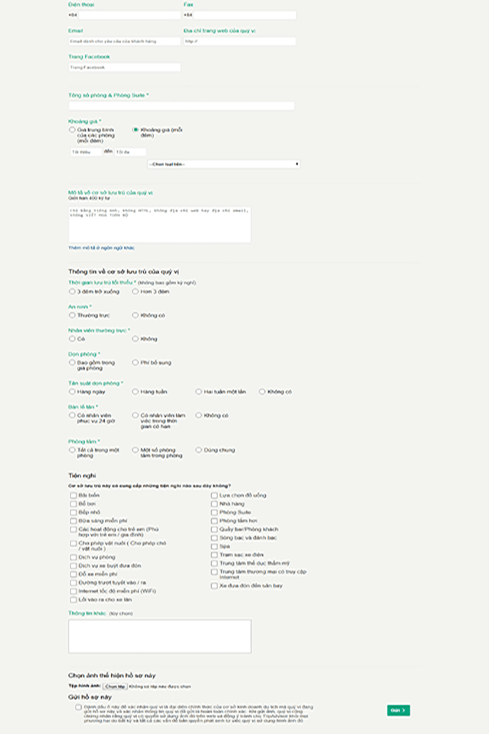Select 'Giá trung bình của các phòng' option
Image resolution: width=489 pixels, height=734 pixels.
[72, 130]
